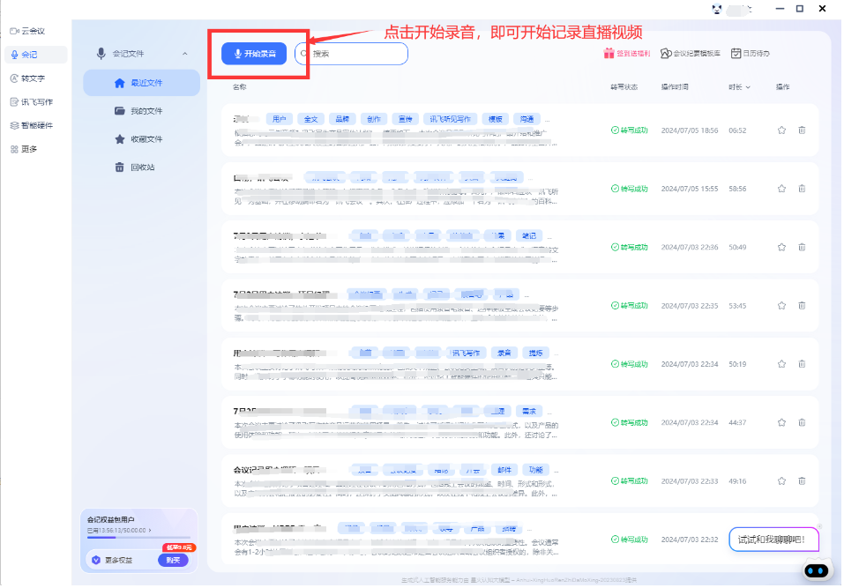Open the AI chat robot assistant icon

tap(817, 570)
